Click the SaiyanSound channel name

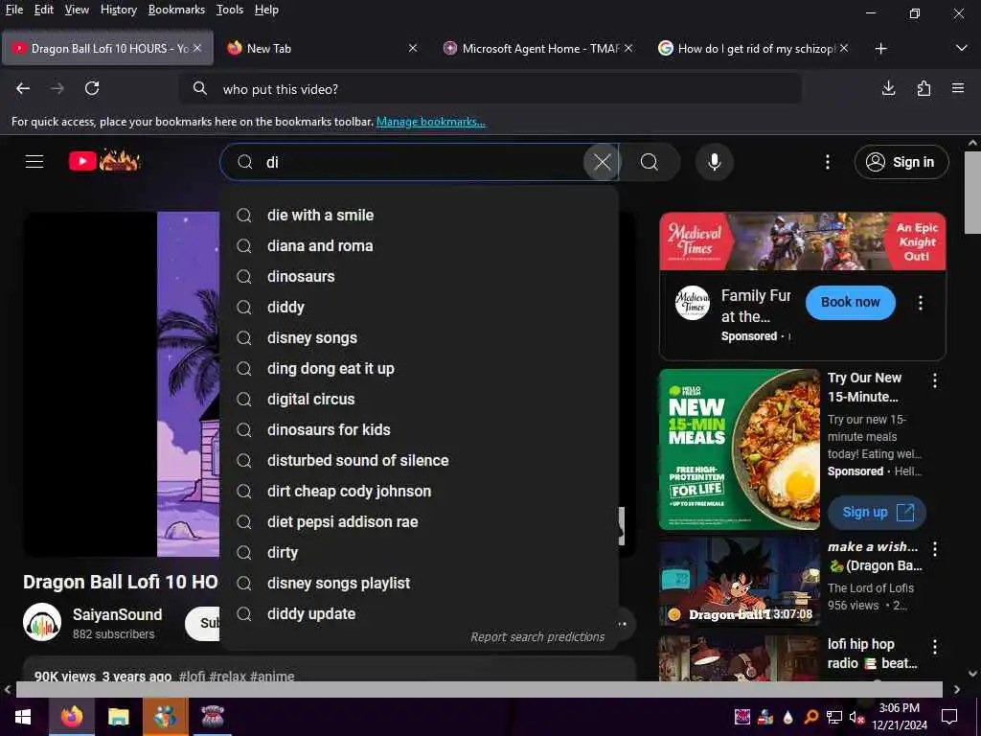pyautogui.click(x=117, y=614)
